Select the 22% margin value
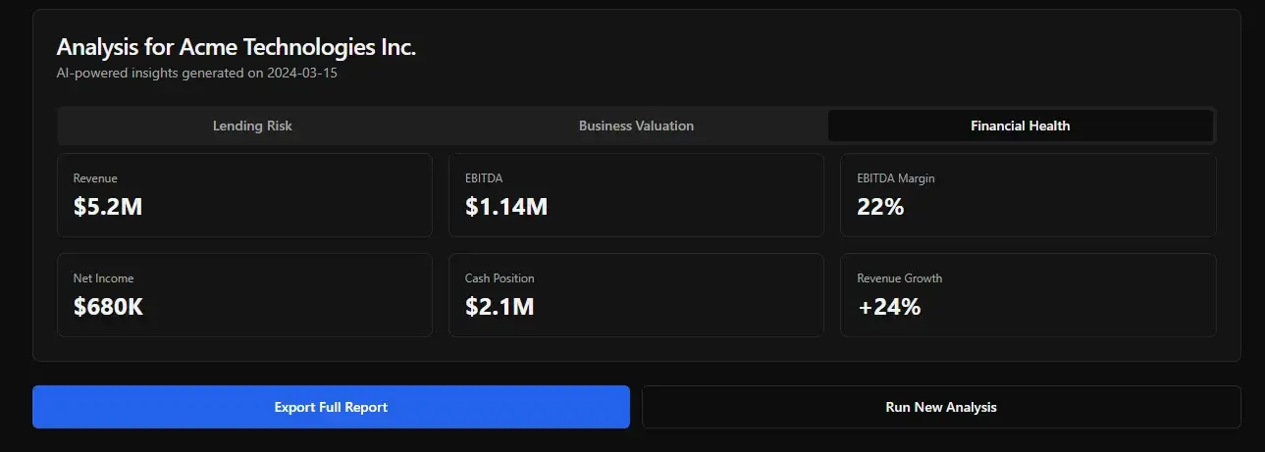Screen dimensions: 1265x452 click(880, 207)
